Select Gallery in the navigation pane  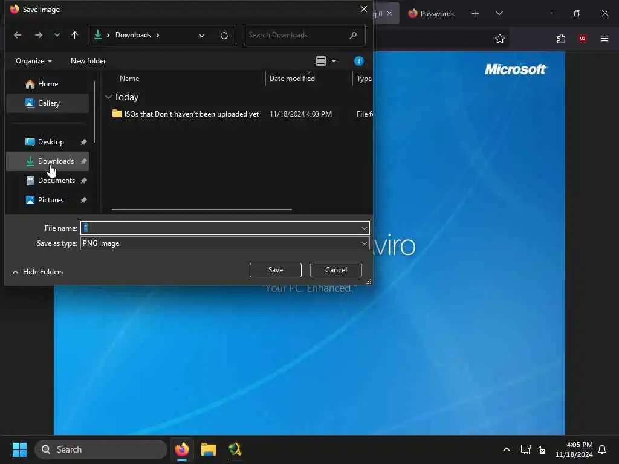tap(47, 103)
